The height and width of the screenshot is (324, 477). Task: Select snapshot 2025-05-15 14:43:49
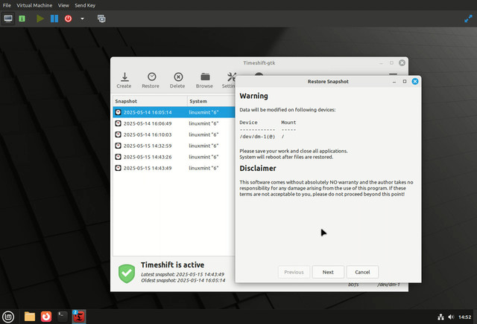click(174, 168)
